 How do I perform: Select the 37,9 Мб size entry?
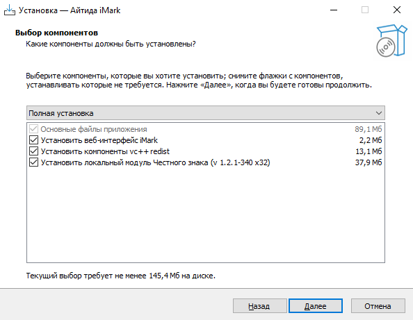[x=369, y=162]
